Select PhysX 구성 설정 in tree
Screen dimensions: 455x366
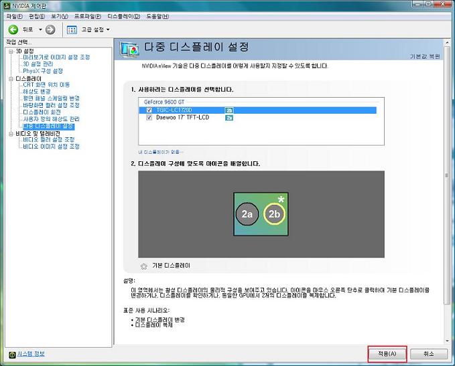[x=43, y=71]
